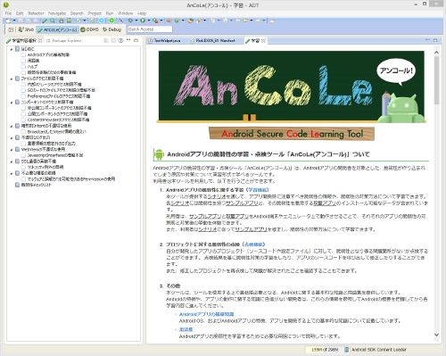Click the green Run play icon

(x=143, y=21)
